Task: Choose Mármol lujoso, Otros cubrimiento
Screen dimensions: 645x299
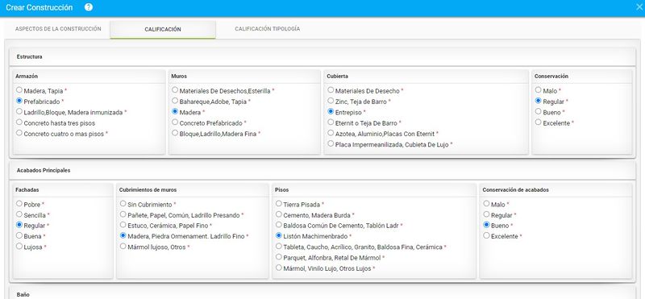Action: [x=123, y=247]
